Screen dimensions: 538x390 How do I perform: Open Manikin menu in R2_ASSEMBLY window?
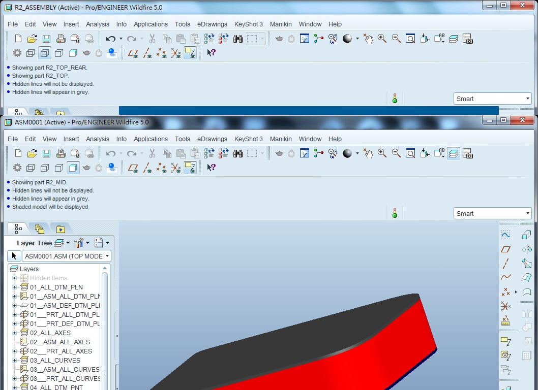click(281, 24)
